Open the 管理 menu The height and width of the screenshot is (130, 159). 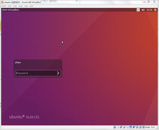tap(4, 6)
